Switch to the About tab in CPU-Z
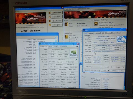This screenshot has width=133, height=99. click(x=119, y=33)
